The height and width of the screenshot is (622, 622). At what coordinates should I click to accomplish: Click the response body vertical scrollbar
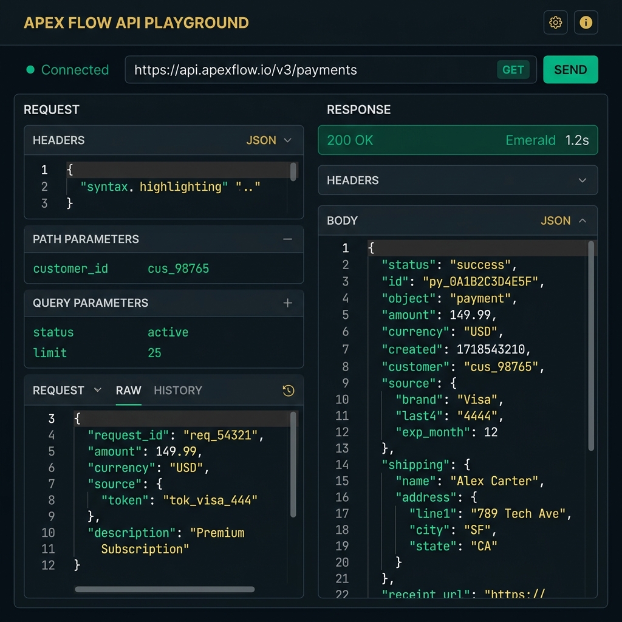pos(590,346)
